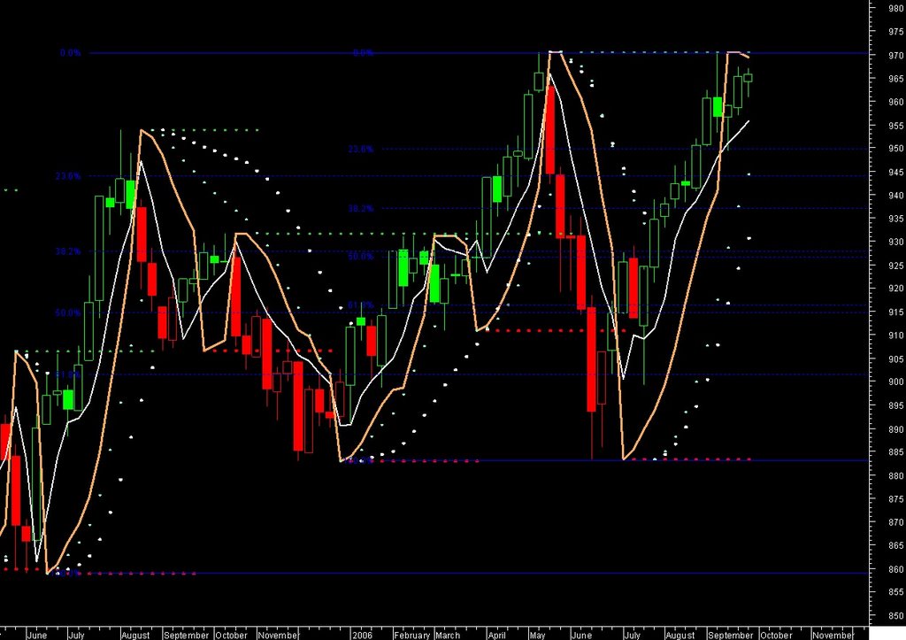Click the 860 price label on price scale
Image resolution: width=906 pixels, height=640 pixels.
point(895,569)
